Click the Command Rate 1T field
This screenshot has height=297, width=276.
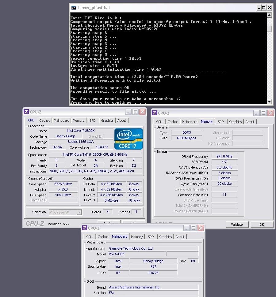click(x=224, y=195)
